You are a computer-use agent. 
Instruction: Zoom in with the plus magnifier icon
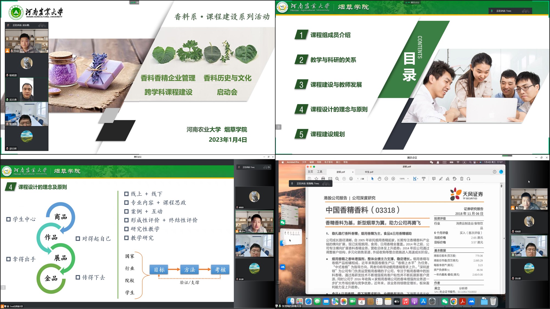tap(393, 178)
